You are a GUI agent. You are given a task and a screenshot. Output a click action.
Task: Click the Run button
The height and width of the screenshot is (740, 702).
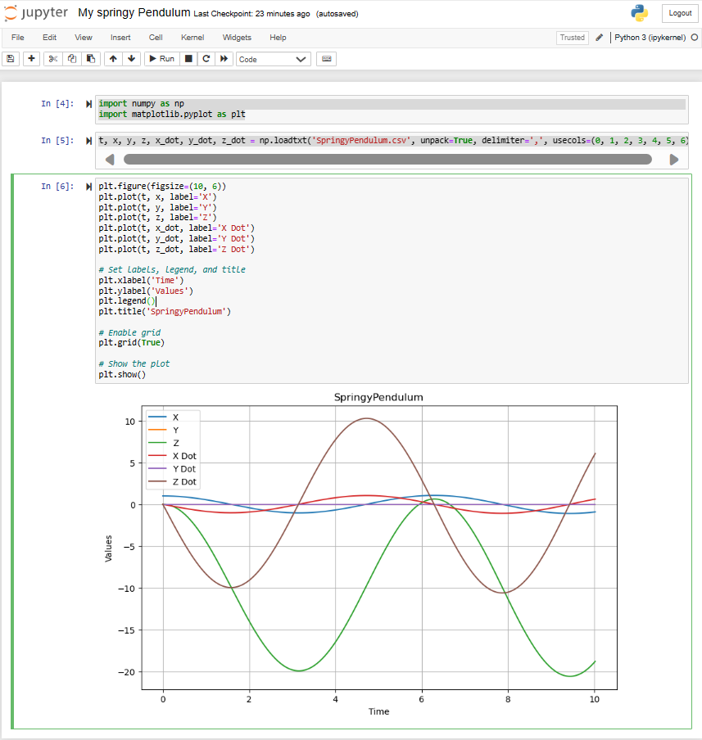coord(162,59)
